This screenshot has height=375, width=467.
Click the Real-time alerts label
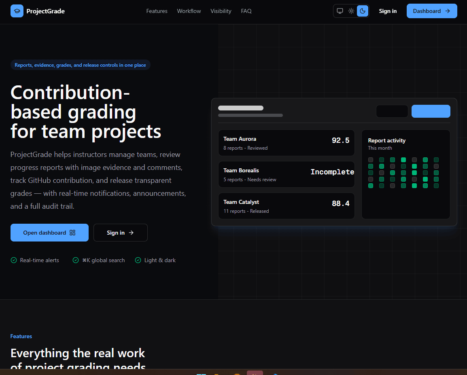tap(39, 260)
